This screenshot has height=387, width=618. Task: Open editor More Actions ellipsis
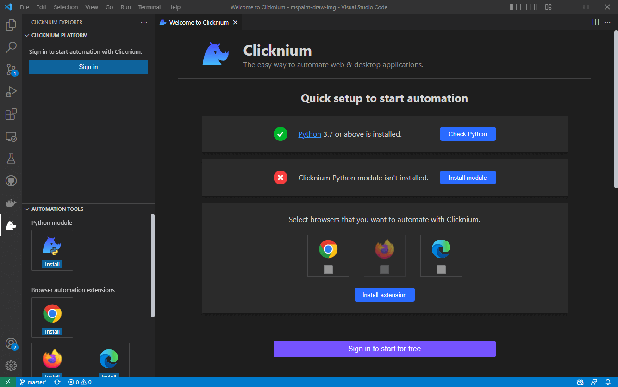(607, 22)
